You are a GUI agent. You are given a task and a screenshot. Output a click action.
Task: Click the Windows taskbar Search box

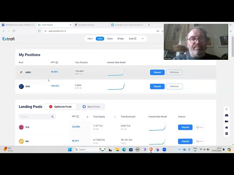point(90,149)
